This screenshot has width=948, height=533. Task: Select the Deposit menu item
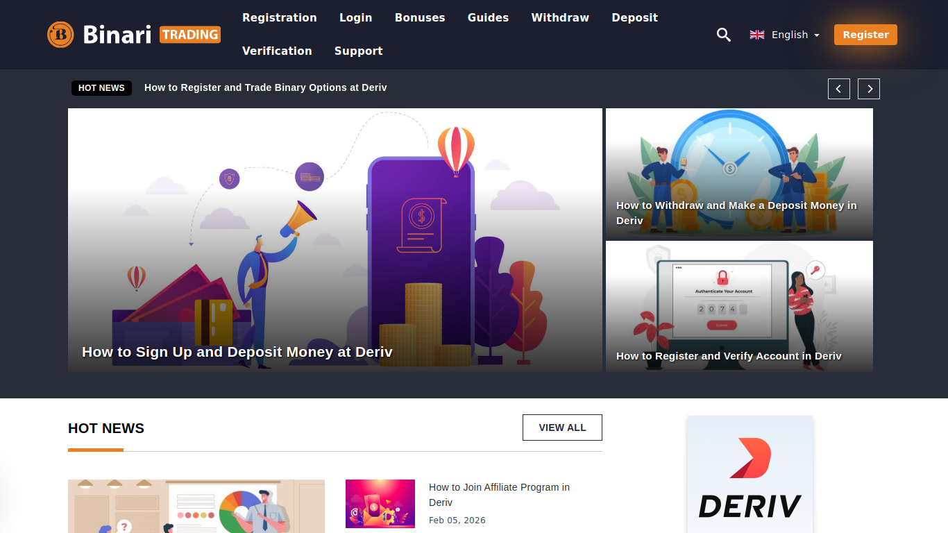click(x=635, y=18)
